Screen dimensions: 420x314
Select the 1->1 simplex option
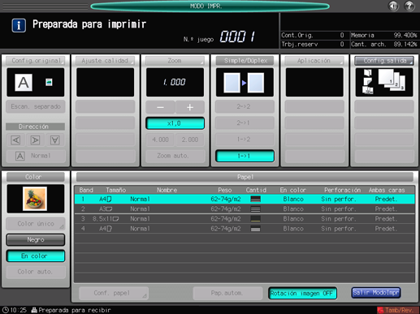coord(245,156)
